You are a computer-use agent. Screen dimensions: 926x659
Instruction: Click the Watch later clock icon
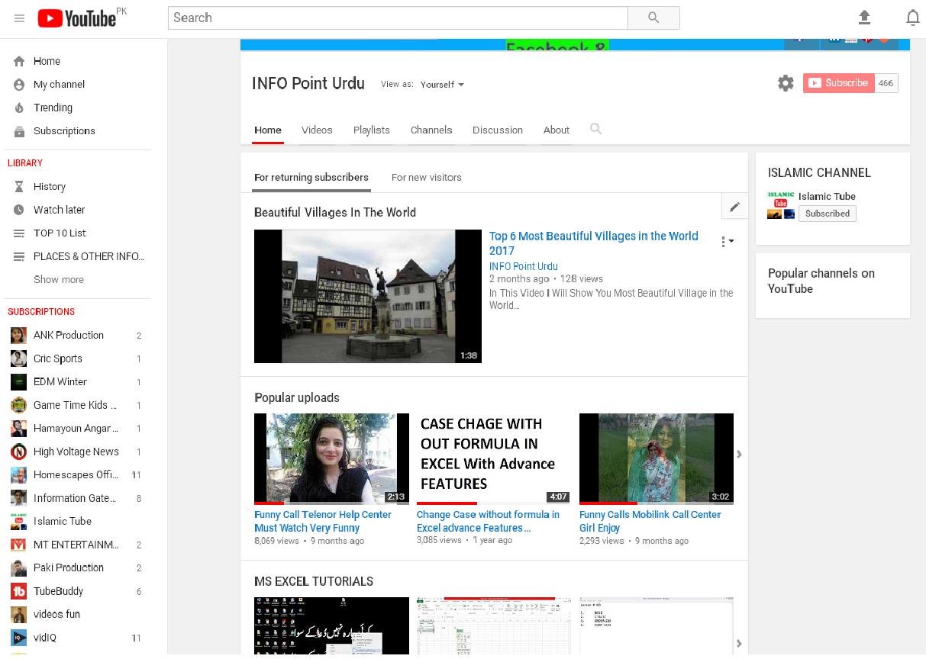[x=19, y=210]
